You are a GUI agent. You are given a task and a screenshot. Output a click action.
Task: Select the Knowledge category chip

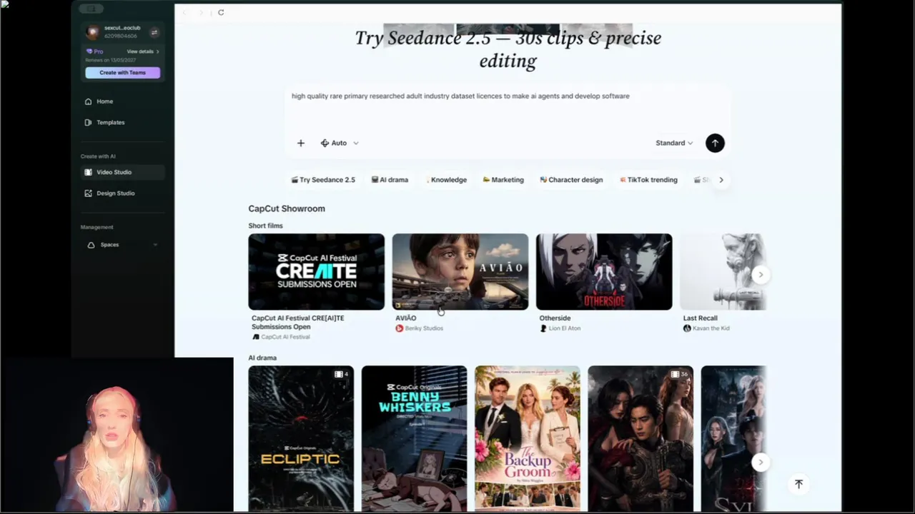(445, 180)
